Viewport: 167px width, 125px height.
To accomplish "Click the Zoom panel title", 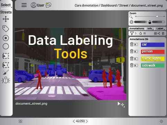I will (133, 13).
